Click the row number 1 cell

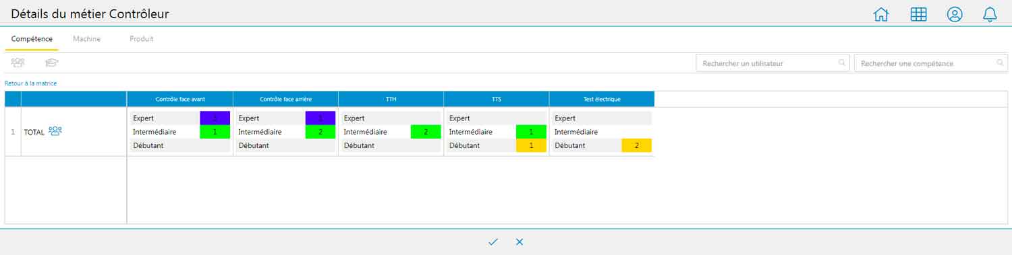[13, 132]
